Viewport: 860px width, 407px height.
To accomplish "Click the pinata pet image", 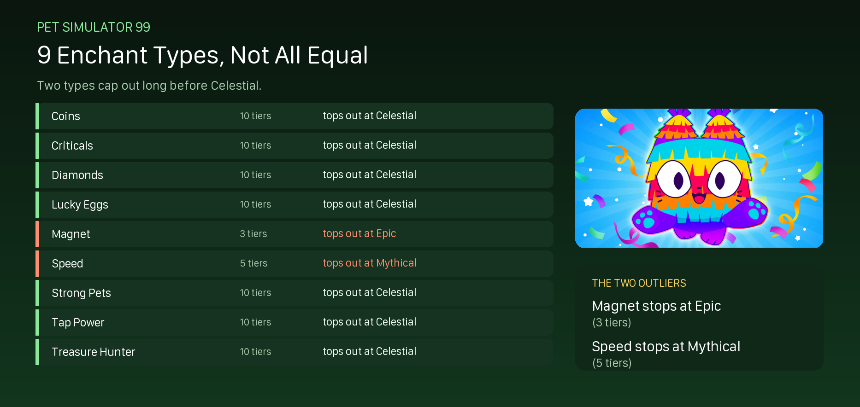I will pyautogui.click(x=699, y=178).
